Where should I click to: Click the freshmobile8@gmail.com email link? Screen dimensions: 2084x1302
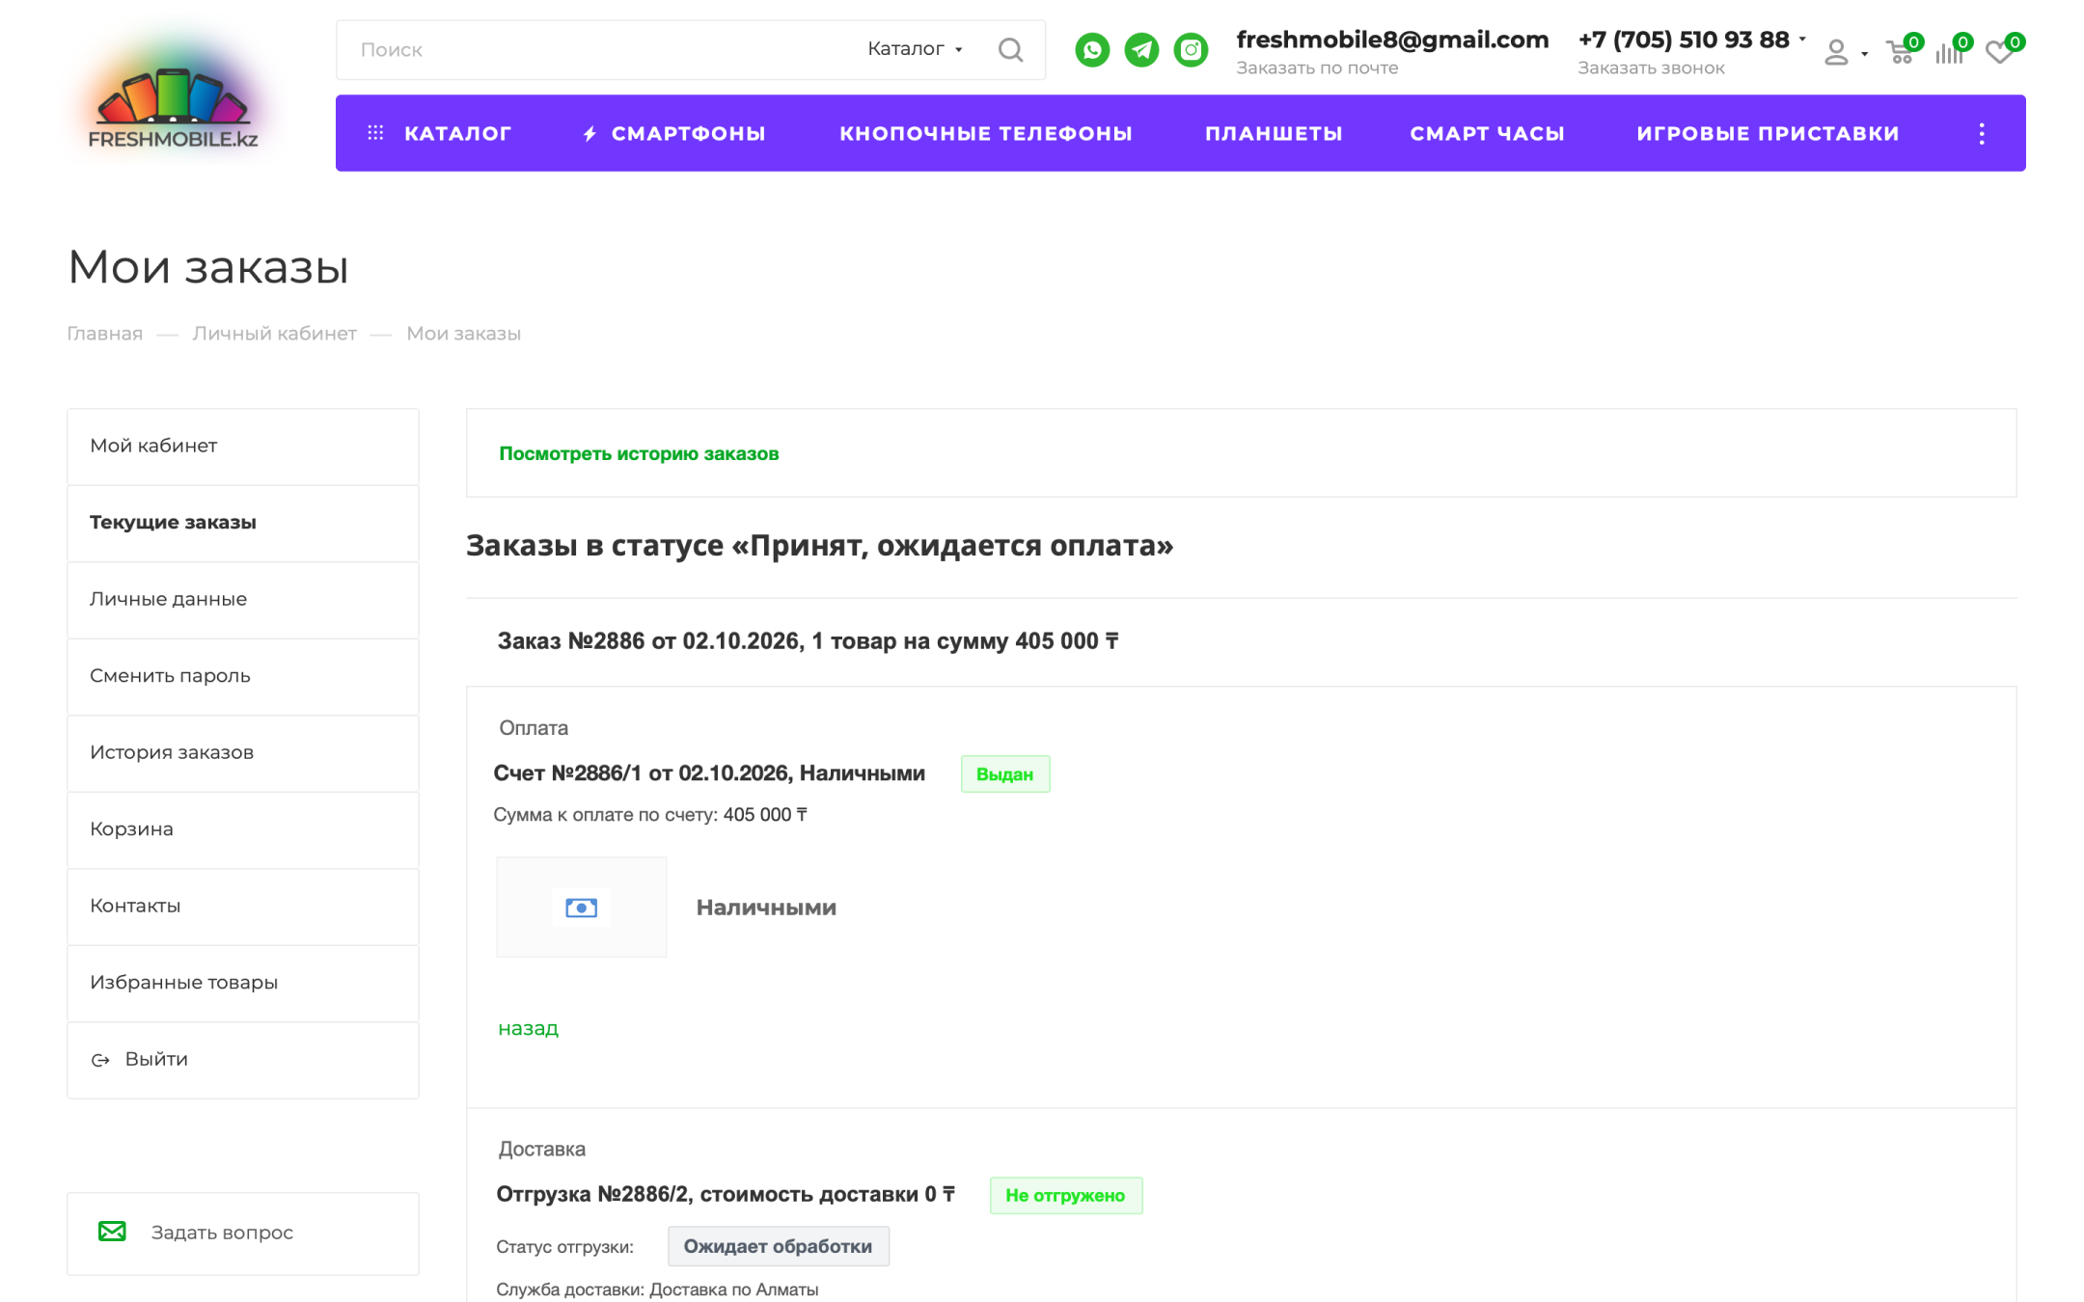pyautogui.click(x=1392, y=40)
